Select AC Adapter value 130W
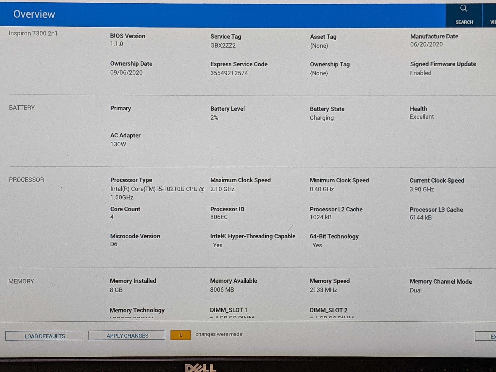Viewport: 496px width, 372px height. [118, 144]
